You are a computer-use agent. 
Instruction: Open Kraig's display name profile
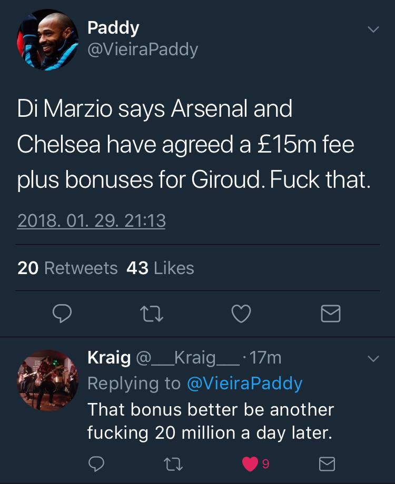coord(109,358)
